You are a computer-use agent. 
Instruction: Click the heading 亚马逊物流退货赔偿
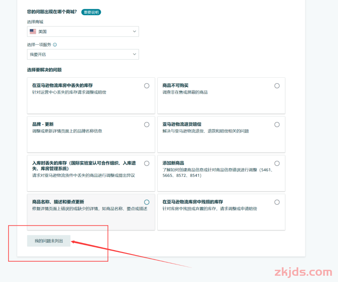[x=182, y=124]
